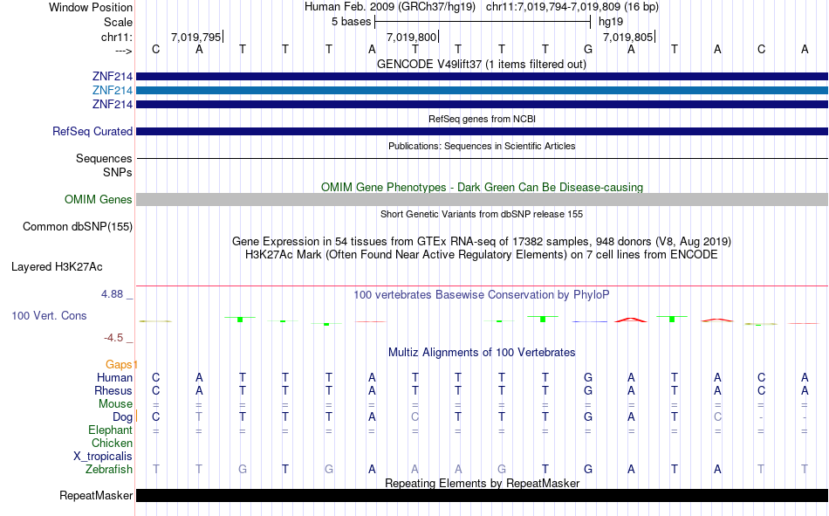Click the PhyloP Basewise Conservation title
This screenshot has height=516, width=829.
481,295
